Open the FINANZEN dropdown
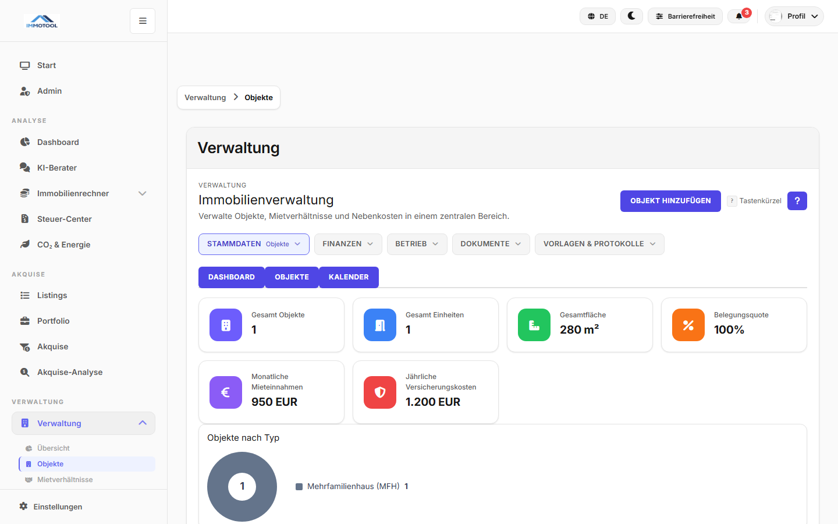Screen dimensions: 838x524 coord(347,244)
